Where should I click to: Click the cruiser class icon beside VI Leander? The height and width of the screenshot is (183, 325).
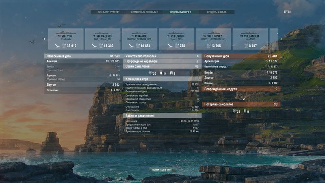pyautogui.click(x=241, y=36)
